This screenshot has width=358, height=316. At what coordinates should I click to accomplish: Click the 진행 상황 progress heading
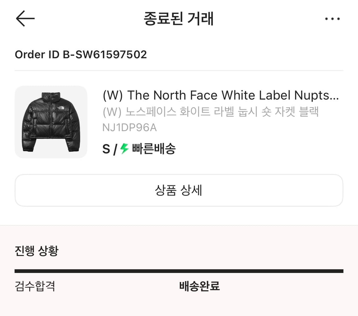tap(36, 251)
